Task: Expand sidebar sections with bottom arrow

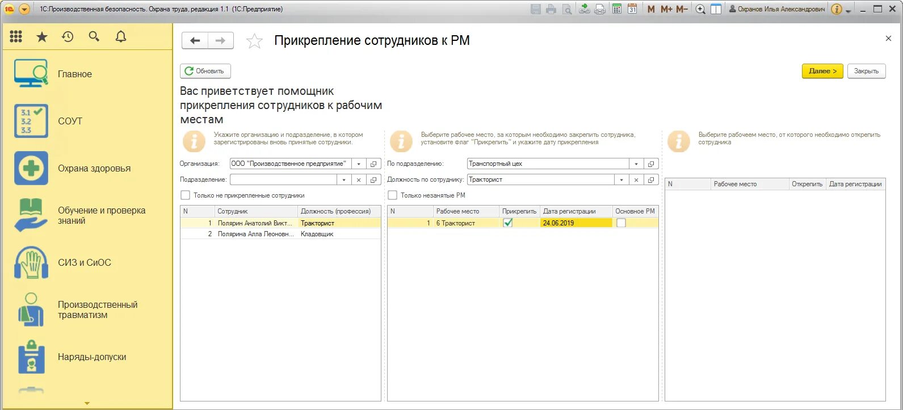Action: pyautogui.click(x=87, y=404)
